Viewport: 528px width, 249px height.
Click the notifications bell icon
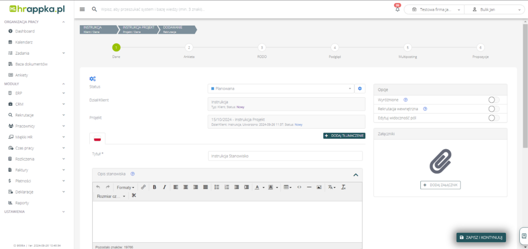tap(398, 9)
